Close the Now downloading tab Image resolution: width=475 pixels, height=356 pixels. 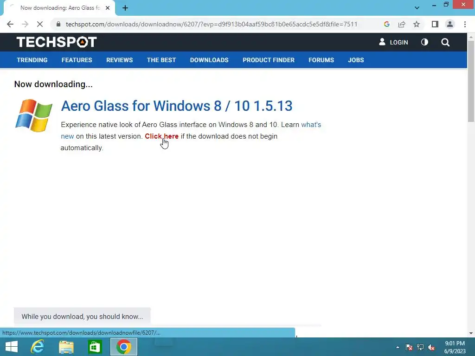[x=108, y=8]
